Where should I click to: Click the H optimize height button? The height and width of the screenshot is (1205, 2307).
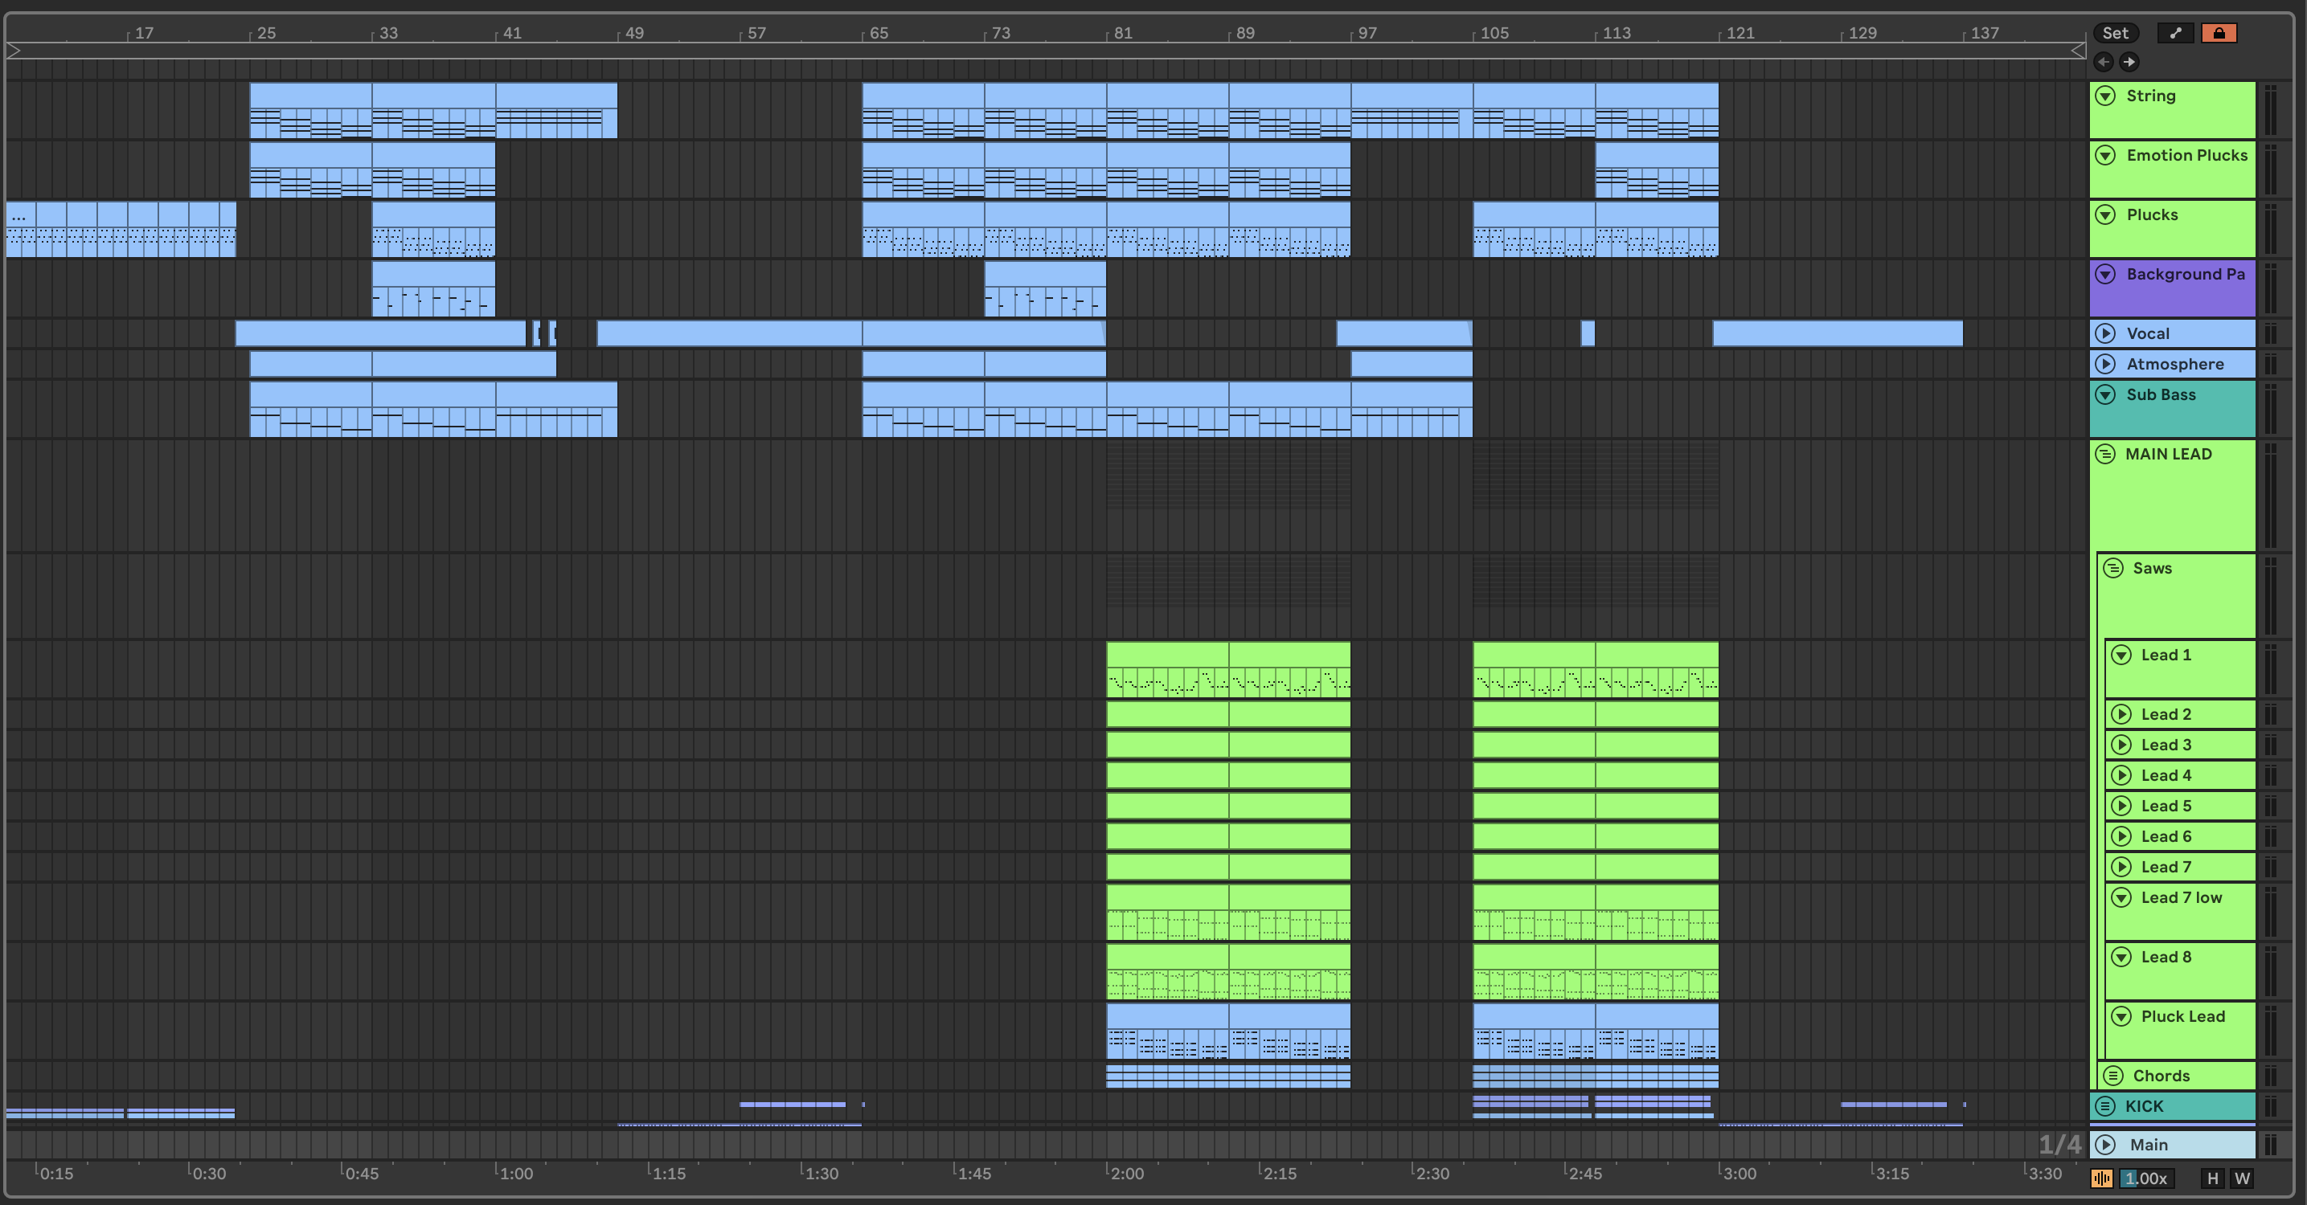point(2212,1178)
